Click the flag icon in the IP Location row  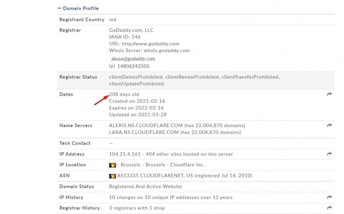pos(113,165)
